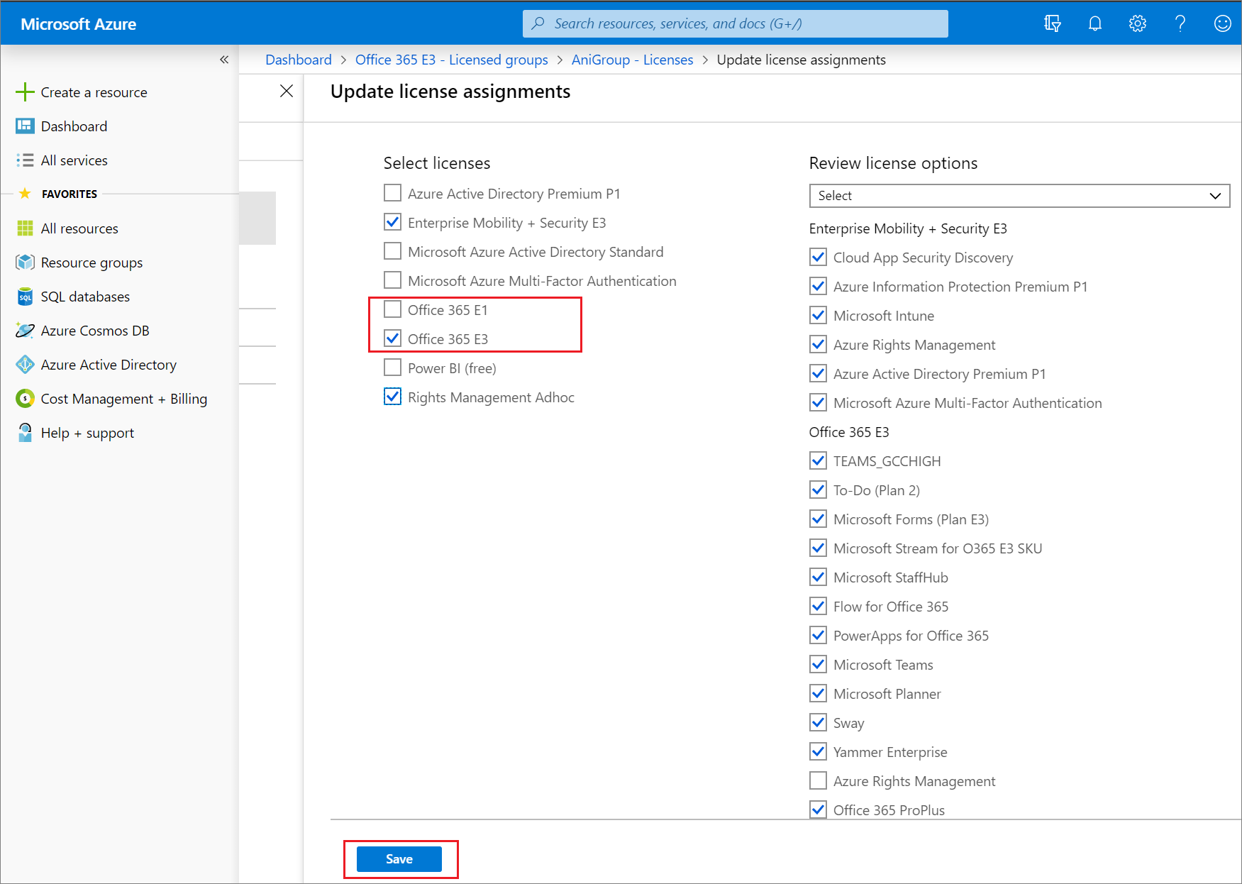
Task: Click the search magnifier icon
Action: (x=538, y=23)
